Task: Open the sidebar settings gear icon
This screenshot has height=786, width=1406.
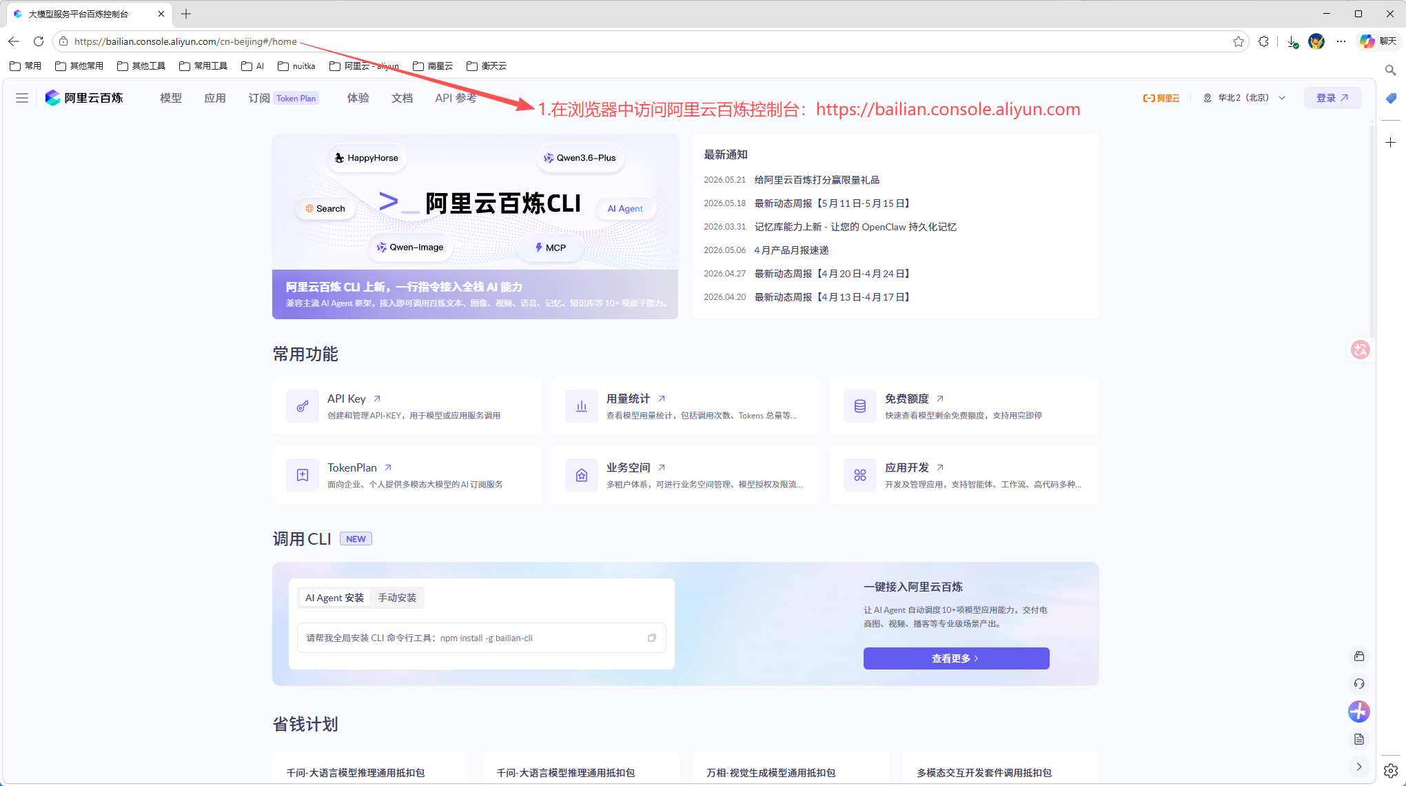Action: 1391,770
